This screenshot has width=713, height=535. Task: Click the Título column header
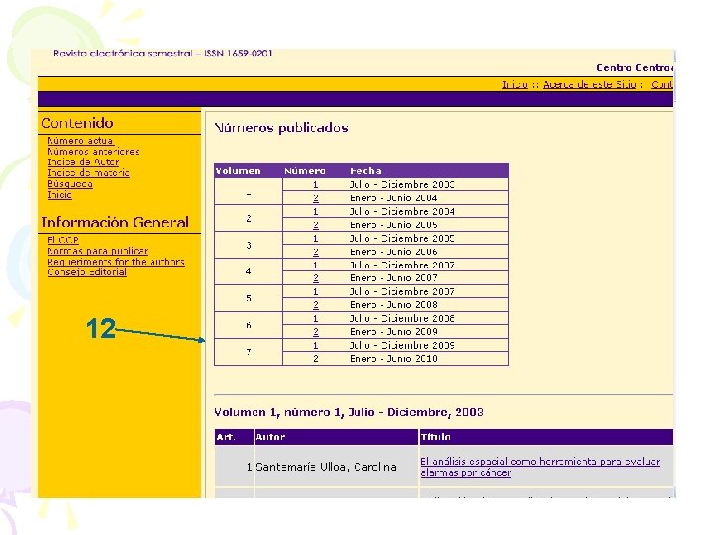pos(435,437)
